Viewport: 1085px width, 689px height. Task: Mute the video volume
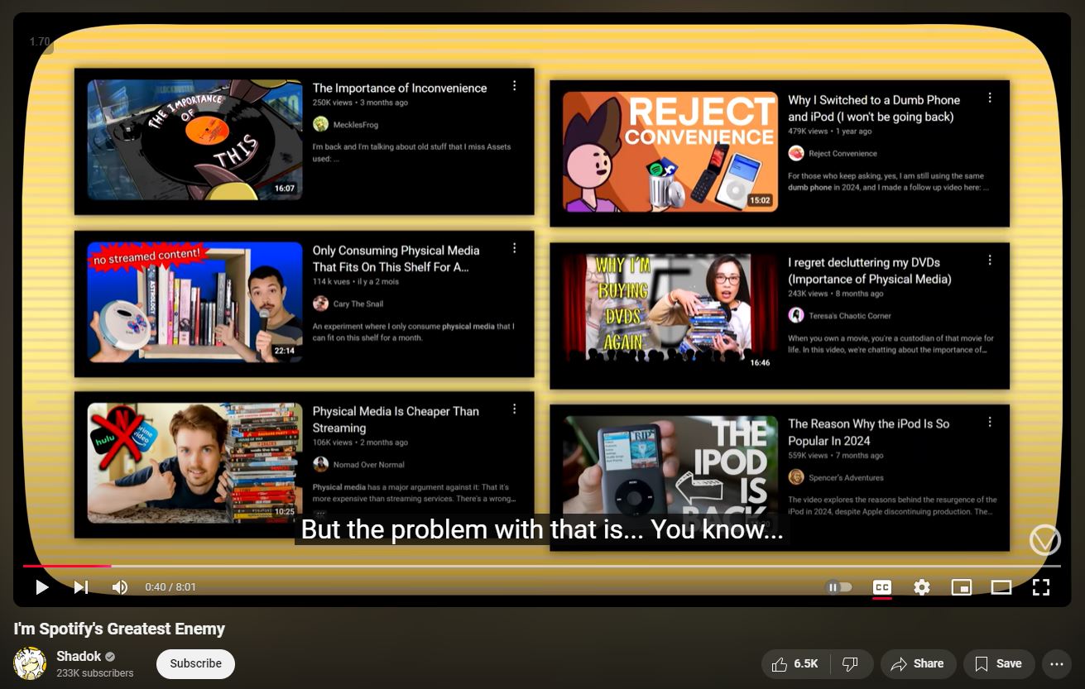[x=120, y=587]
